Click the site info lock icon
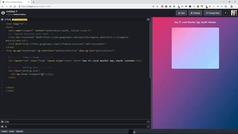Image resolution: width=238 pixels, height=134 pixels. click(x=19, y=7)
